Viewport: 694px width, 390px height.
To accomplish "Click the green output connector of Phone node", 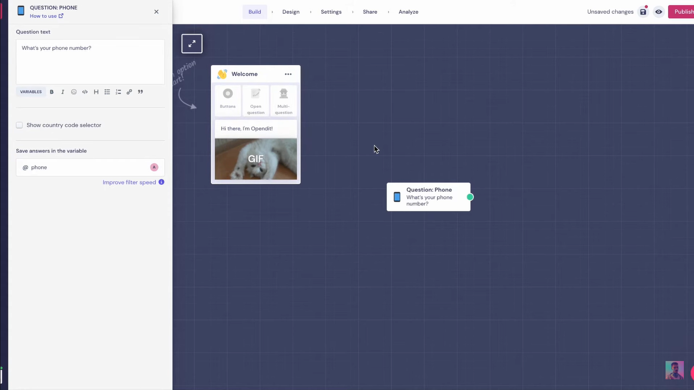I will click(x=470, y=197).
